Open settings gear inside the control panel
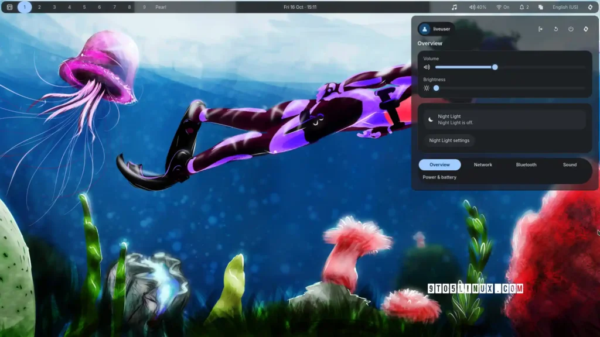This screenshot has width=600, height=337. [586, 29]
